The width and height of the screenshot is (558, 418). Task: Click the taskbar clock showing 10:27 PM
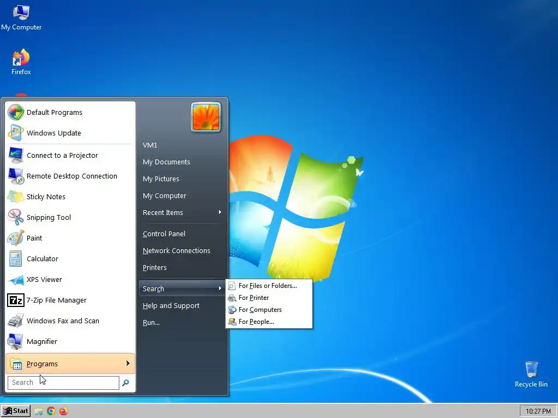click(x=538, y=411)
